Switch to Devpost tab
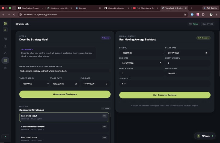Viewport: 220px width, 143px height. [88, 8]
